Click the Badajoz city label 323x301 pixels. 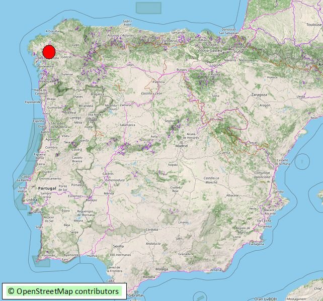click(92, 200)
